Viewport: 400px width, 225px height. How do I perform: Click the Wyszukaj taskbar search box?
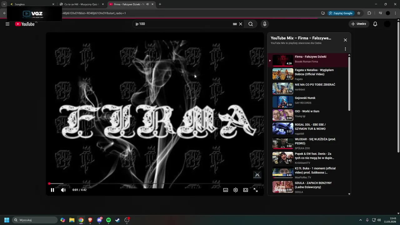35,220
